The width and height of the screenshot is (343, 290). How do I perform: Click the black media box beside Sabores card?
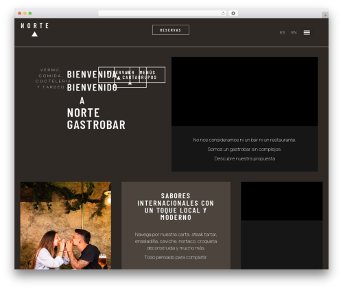tap(281, 201)
